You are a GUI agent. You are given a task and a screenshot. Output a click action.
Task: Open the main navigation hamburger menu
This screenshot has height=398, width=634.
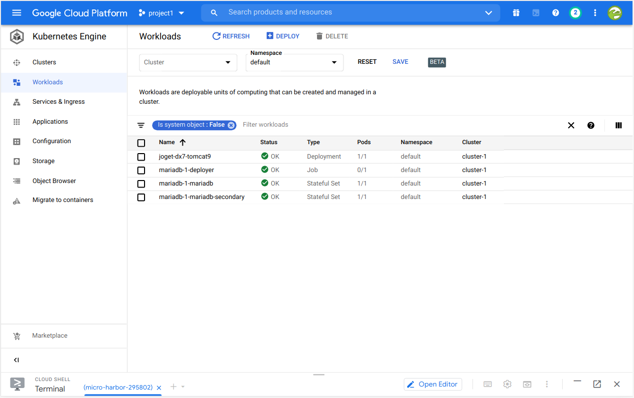click(16, 13)
